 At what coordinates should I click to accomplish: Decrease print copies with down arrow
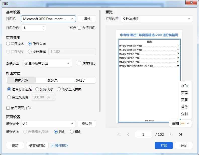tap(43, 29)
